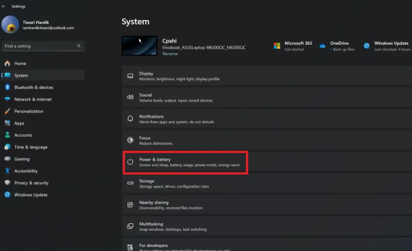Select Windows Update label in sidebar
Image resolution: width=412 pixels, height=251 pixels.
coord(31,195)
